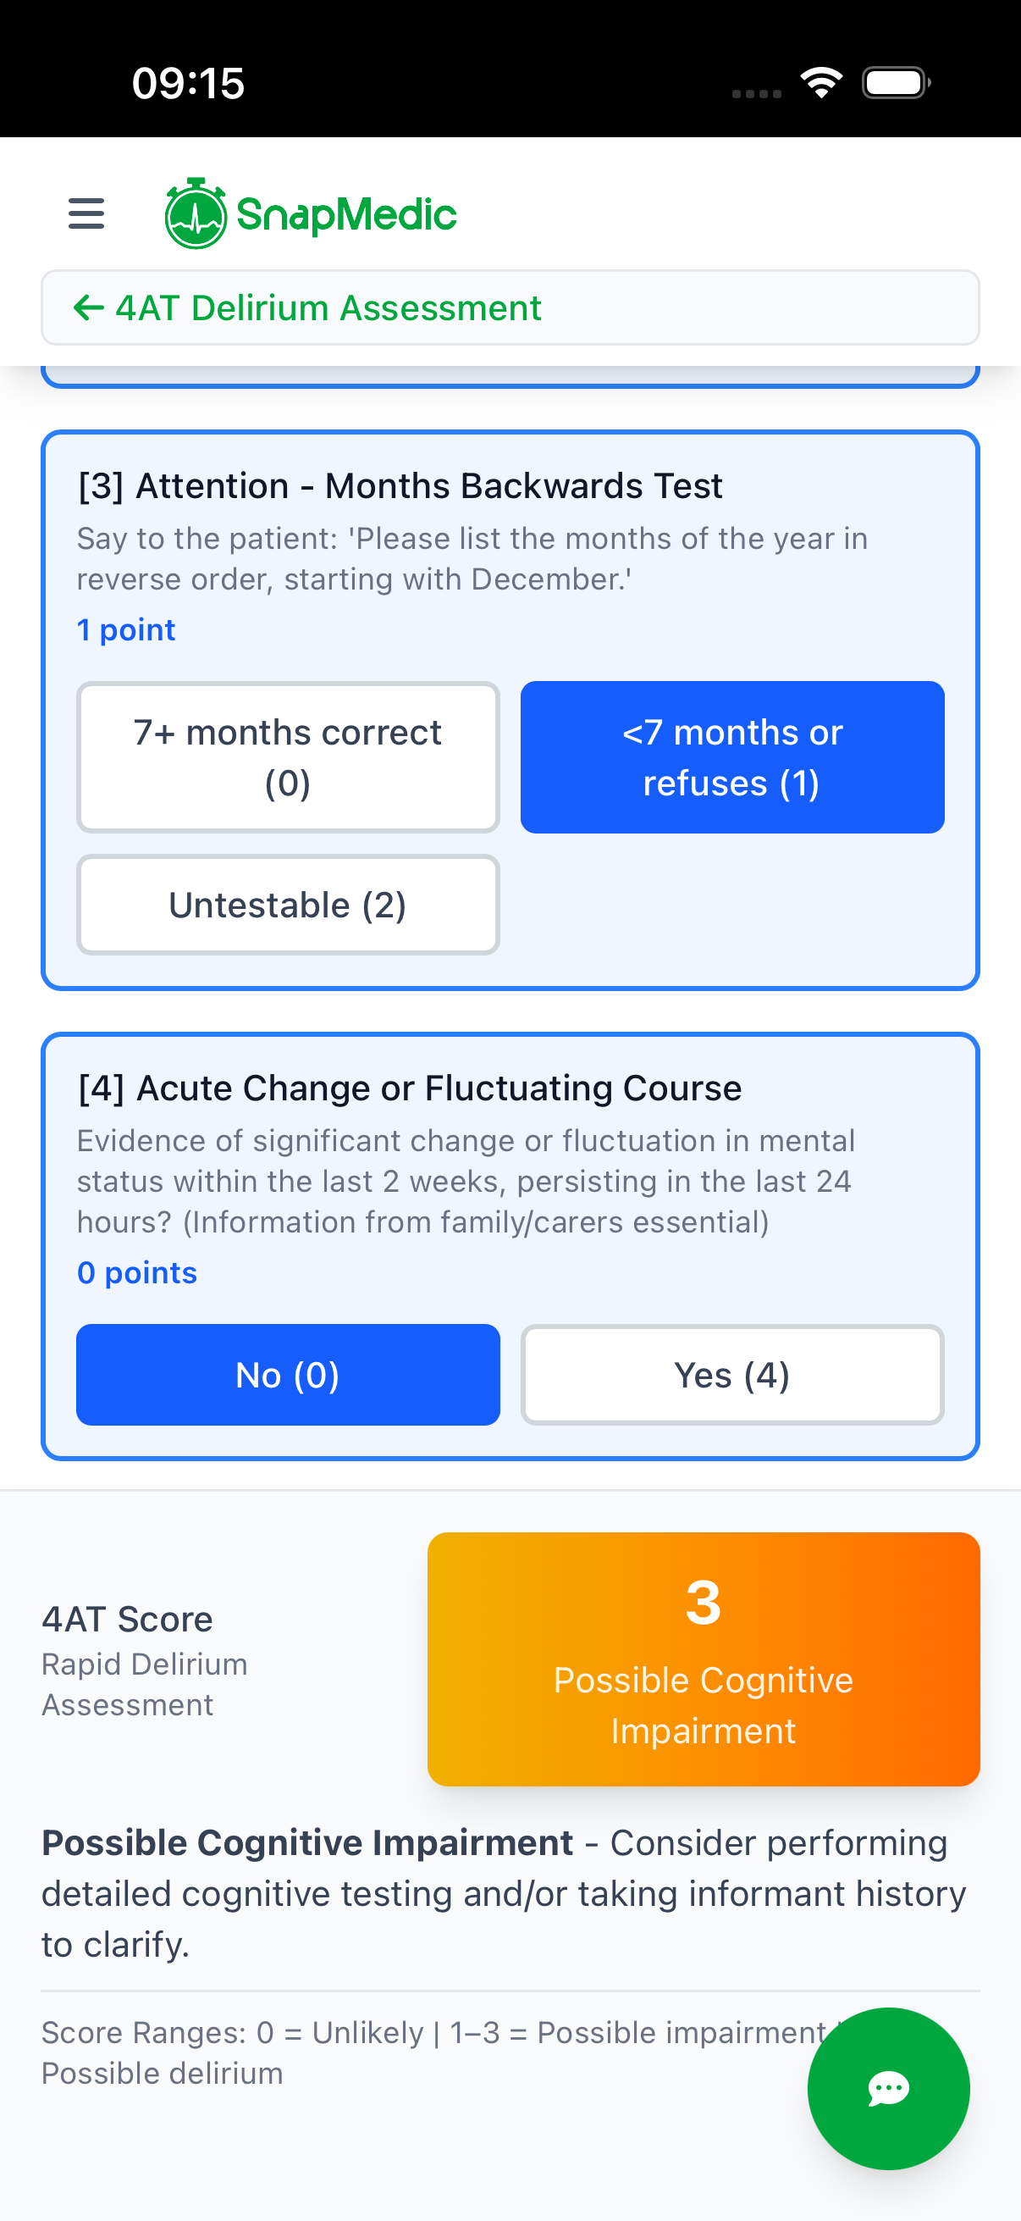Tap the clock time in status bar
The image size is (1021, 2221).
[x=188, y=84]
